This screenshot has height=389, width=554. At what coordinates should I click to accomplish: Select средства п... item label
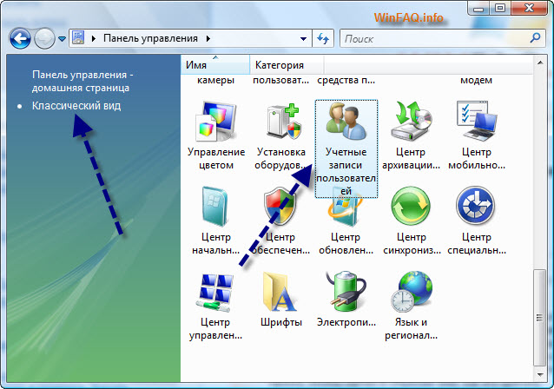point(346,80)
